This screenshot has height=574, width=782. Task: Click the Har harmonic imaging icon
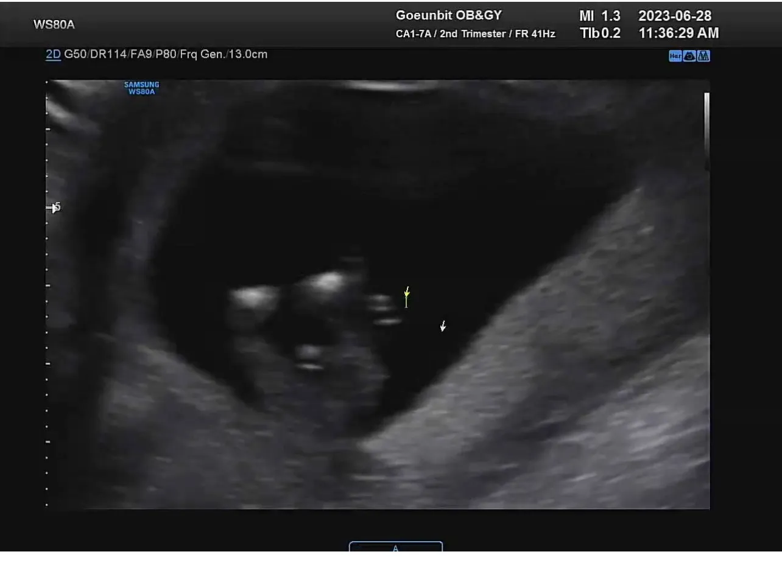tap(675, 56)
